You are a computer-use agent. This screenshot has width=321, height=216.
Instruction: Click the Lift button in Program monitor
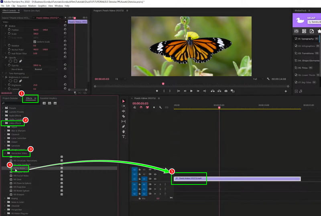213,91
